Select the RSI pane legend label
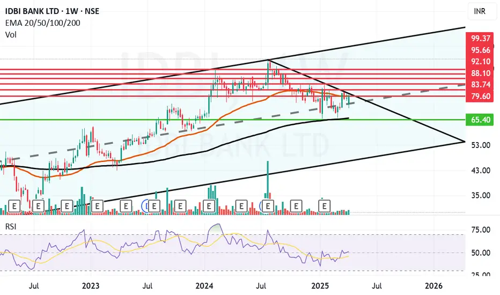This screenshot has width=500, height=295. click(x=11, y=226)
